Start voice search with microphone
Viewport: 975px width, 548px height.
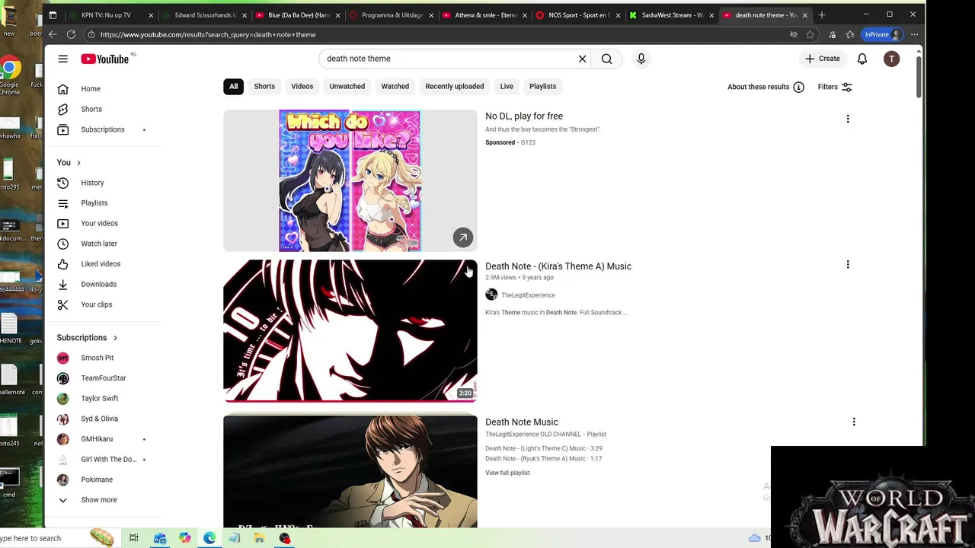641,59
